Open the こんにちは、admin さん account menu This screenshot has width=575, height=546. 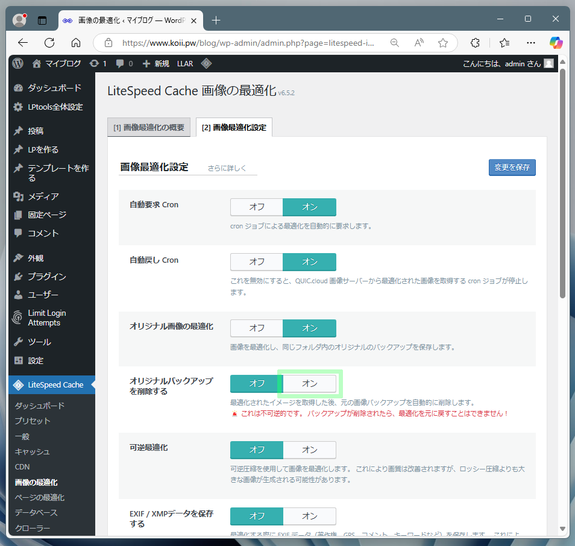508,63
